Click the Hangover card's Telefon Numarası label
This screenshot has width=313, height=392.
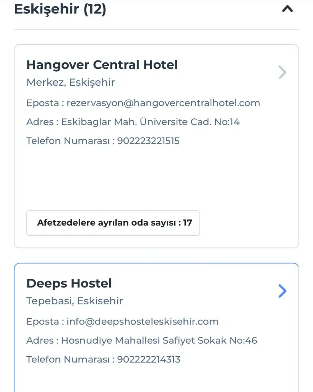68,141
